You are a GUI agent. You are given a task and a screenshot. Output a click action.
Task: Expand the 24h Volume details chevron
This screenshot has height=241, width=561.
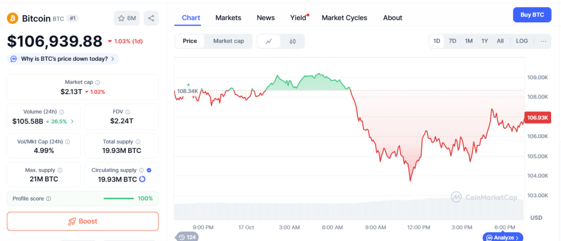pyautogui.click(x=73, y=121)
